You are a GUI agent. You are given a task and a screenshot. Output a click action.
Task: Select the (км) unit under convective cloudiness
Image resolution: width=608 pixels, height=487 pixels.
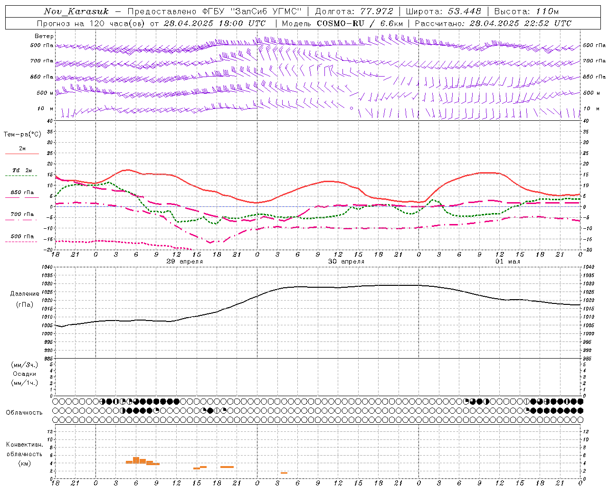coord(25,463)
